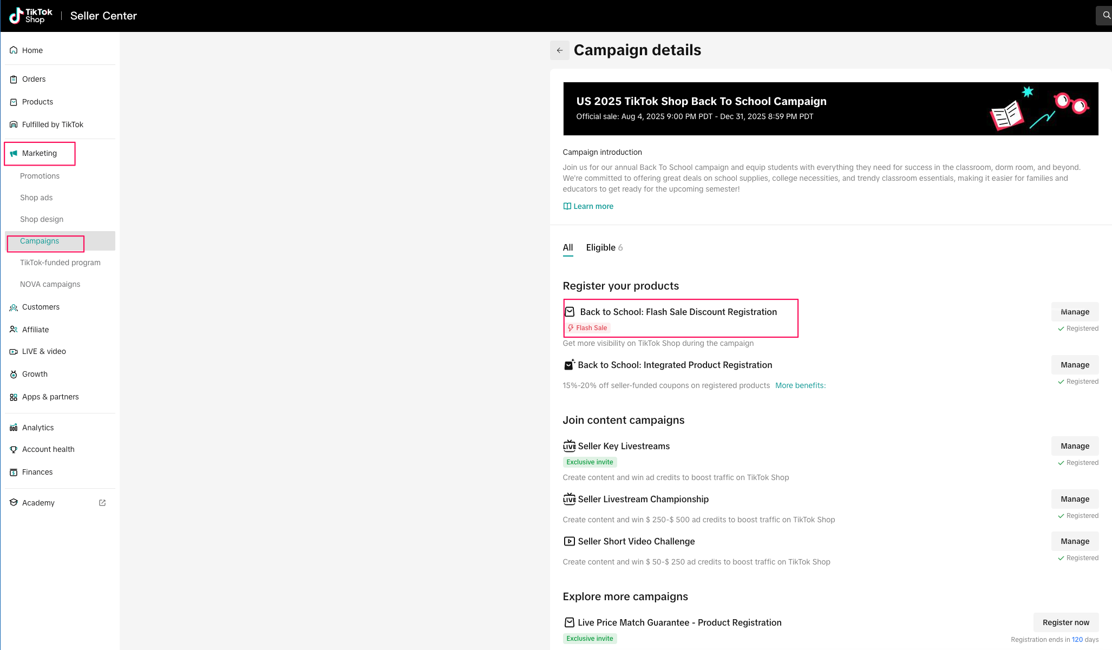Expand the LIVE & video menu
This screenshot has height=650, width=1112.
tap(44, 351)
